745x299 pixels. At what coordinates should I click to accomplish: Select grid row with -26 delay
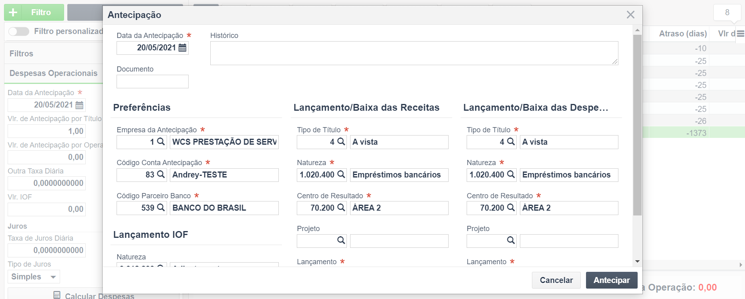point(694,121)
